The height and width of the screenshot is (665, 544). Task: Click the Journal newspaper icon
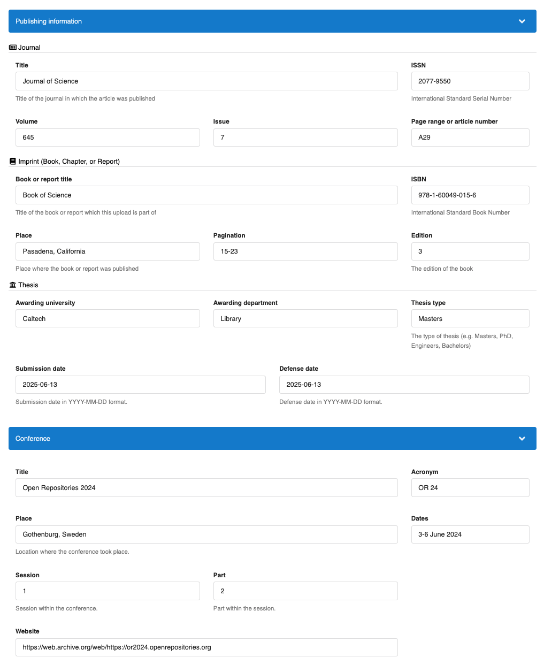click(13, 48)
